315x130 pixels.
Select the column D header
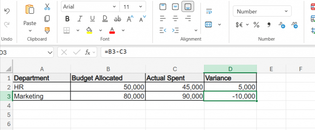coord(230,69)
